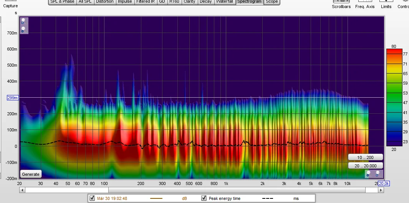Open the Decay tab

[x=205, y=2]
